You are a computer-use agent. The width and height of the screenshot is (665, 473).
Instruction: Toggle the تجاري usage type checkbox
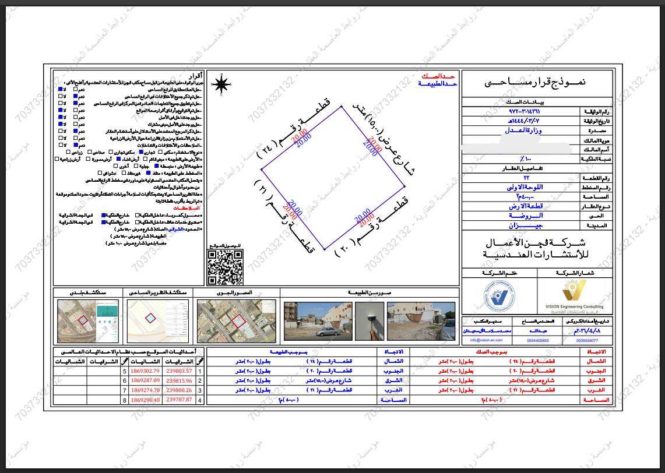(x=141, y=151)
